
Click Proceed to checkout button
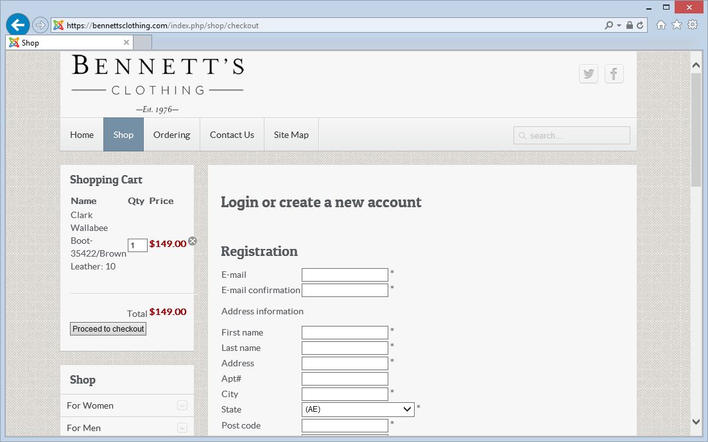(x=108, y=328)
